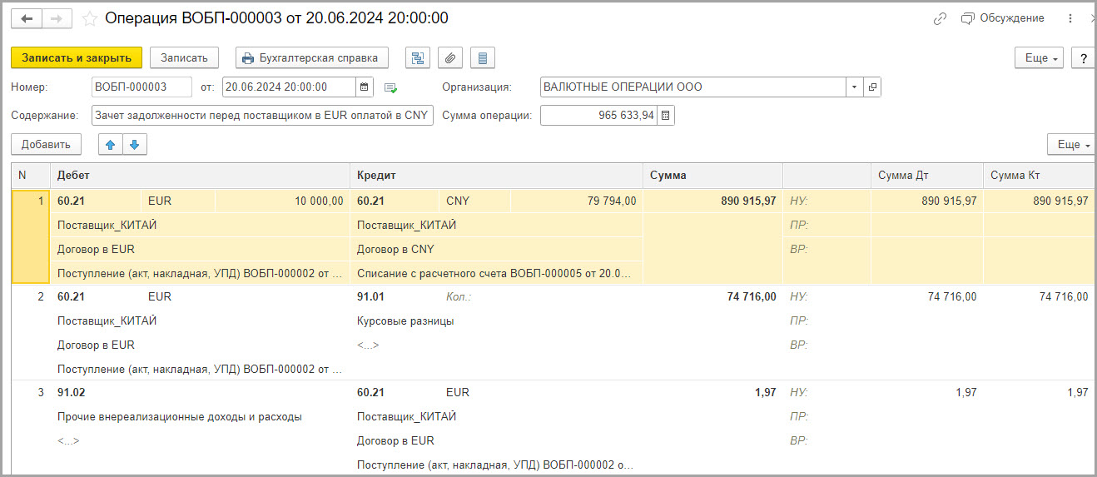Viewport: 1097px width, 477px height.
Task: Click the back navigation arrow
Action: (27, 18)
